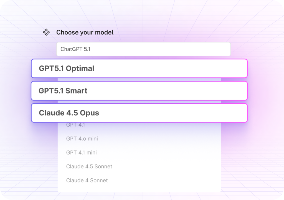This screenshot has width=284, height=200.
Task: Select Claude 4.5 Sonnet model
Action: pyautogui.click(x=89, y=166)
